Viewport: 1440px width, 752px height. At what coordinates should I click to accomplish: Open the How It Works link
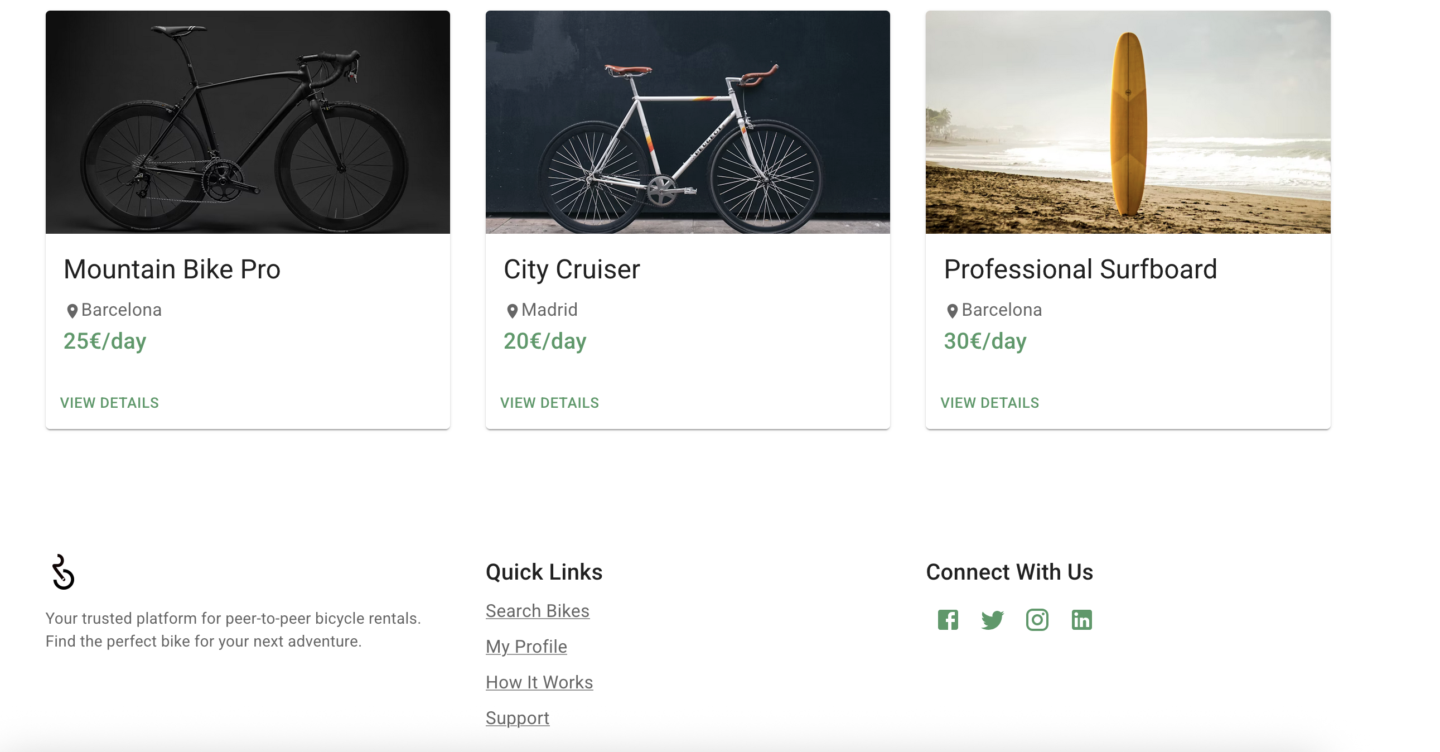[539, 682]
